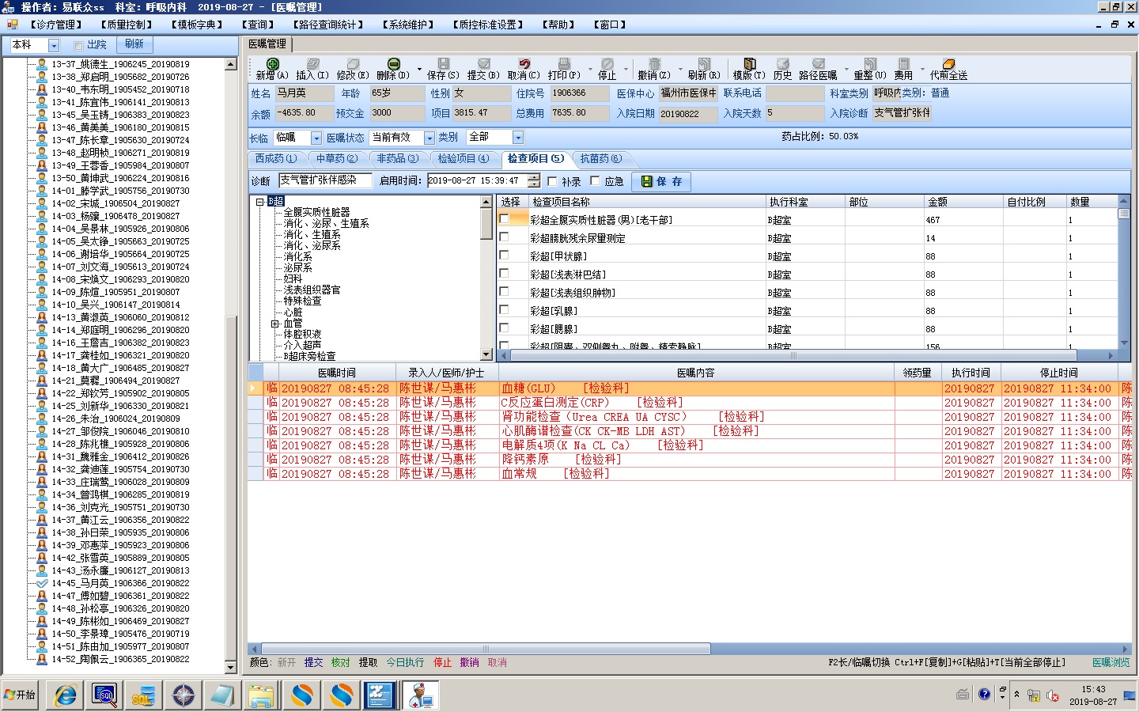Check the box for 彩超[浅表淋巴结]
Screen dimensions: 1139x712
point(504,273)
